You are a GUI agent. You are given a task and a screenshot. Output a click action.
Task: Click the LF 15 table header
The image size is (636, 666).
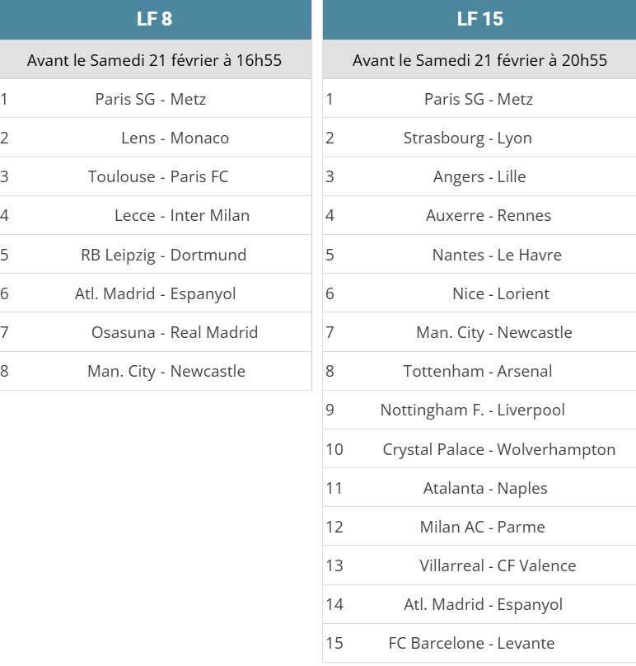pos(479,20)
